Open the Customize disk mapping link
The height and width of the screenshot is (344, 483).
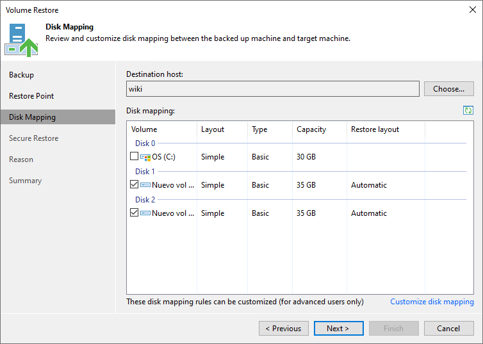click(x=432, y=302)
